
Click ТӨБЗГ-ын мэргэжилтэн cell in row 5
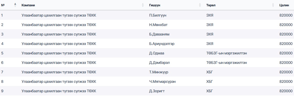coord(226,53)
